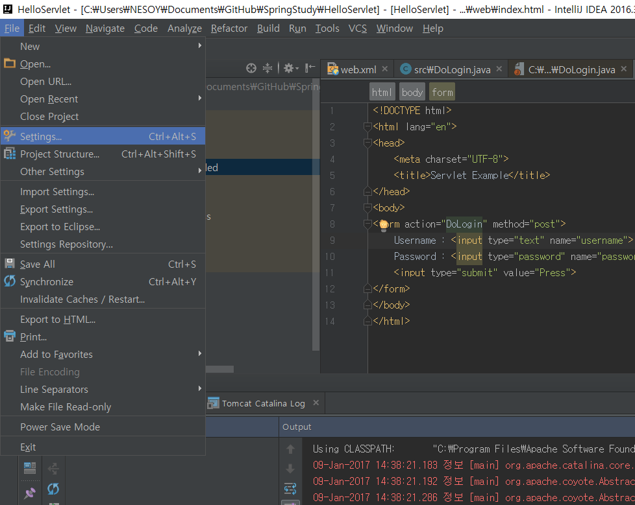
Task: Collapse the html tag fold on line 2
Action: (x=367, y=127)
